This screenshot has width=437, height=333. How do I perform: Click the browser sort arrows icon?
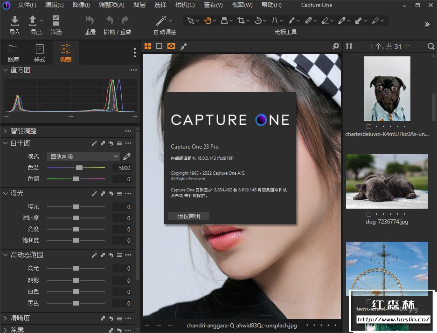tap(349, 46)
